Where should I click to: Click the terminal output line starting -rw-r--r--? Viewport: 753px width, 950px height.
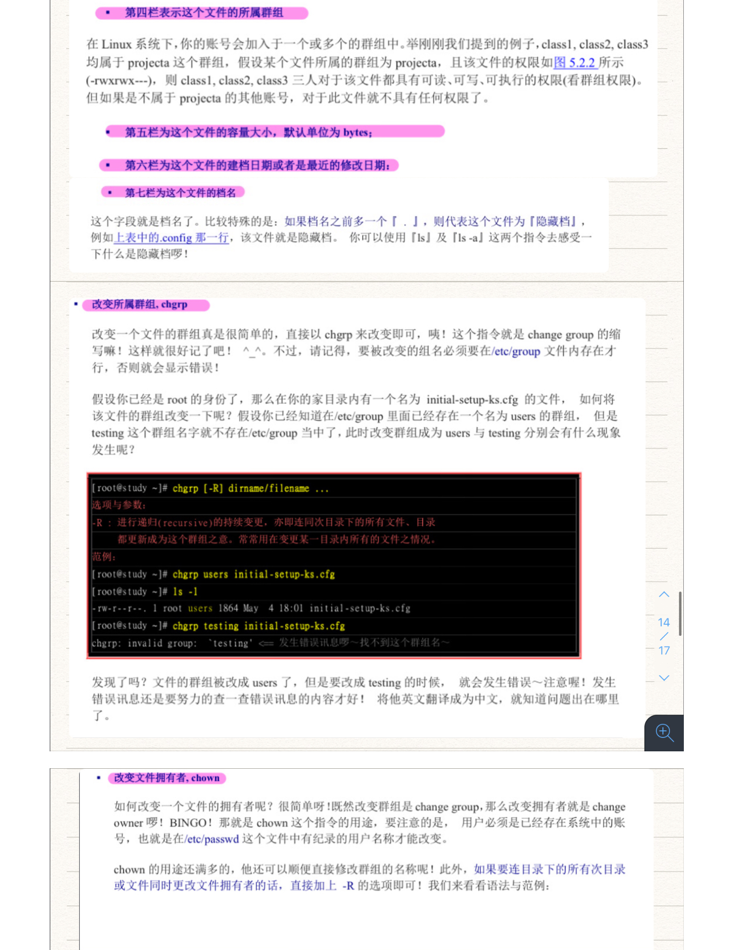tap(251, 608)
